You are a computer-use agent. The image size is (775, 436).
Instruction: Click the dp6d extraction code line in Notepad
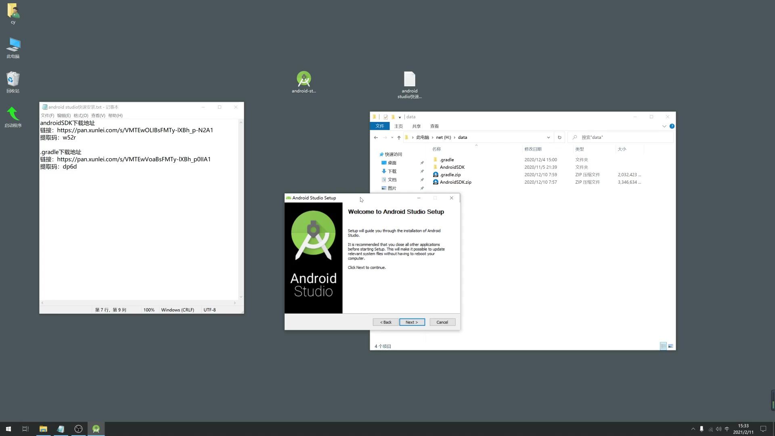(x=59, y=166)
